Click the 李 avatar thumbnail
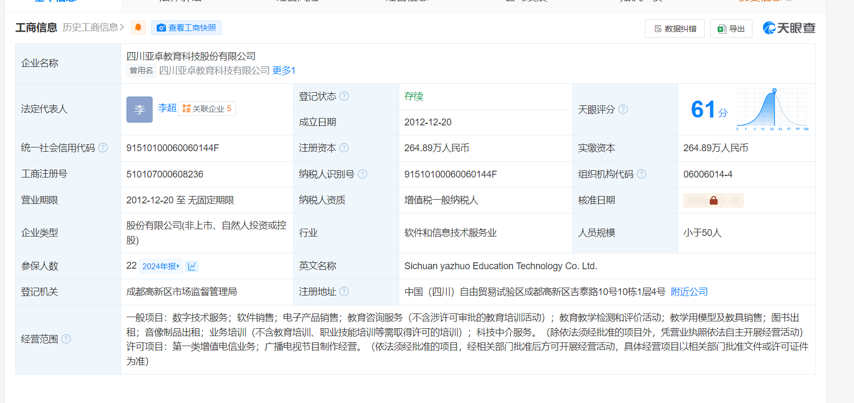The width and height of the screenshot is (854, 403). click(x=140, y=110)
